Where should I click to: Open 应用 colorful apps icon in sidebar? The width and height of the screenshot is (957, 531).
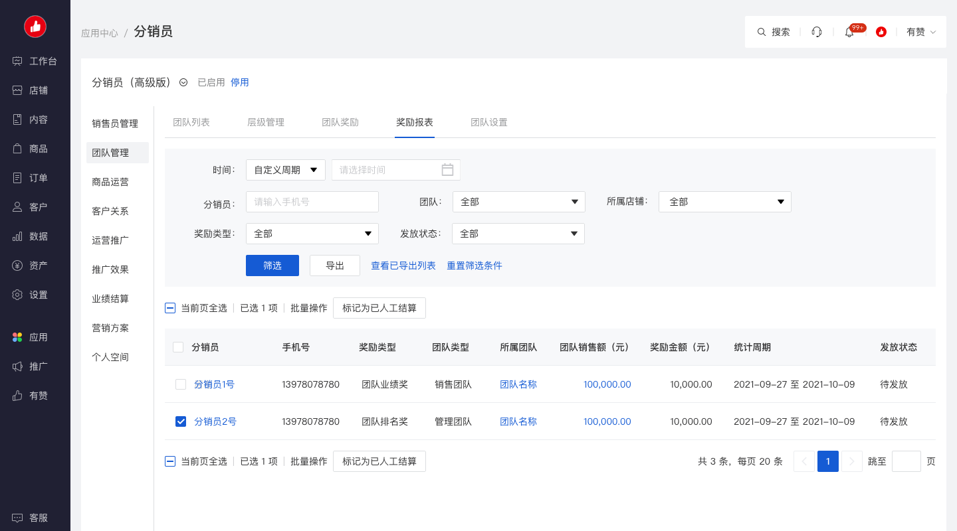coord(18,337)
